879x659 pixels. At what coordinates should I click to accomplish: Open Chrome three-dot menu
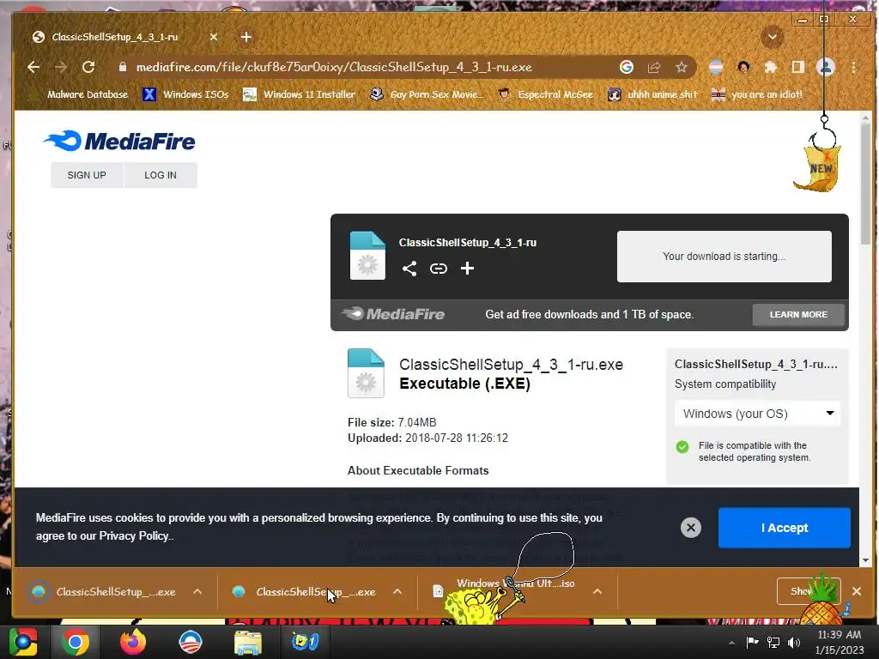(x=854, y=67)
